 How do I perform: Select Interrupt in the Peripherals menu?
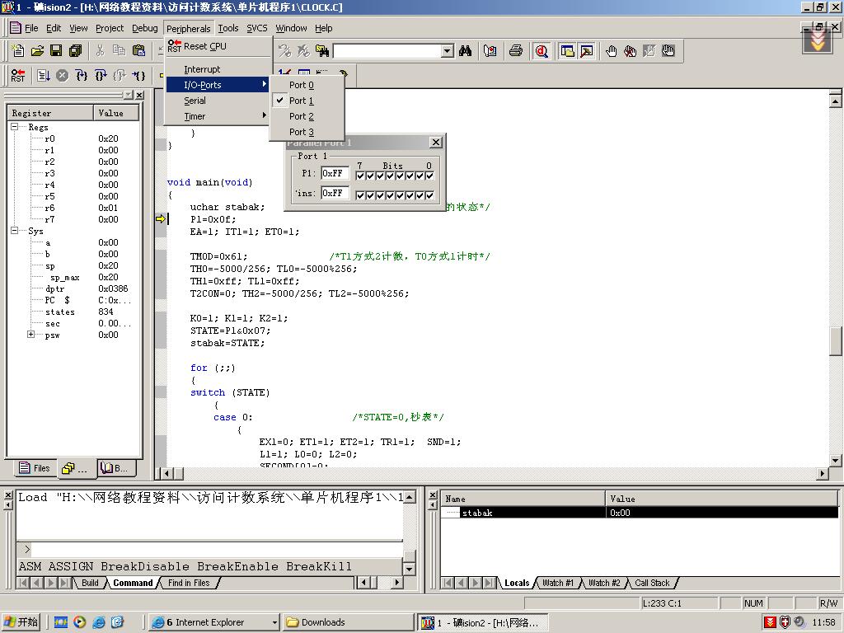coord(218,69)
